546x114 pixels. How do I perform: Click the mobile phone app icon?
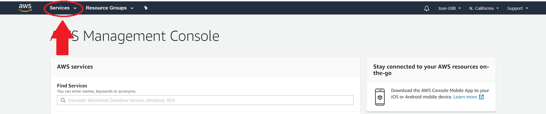pos(380,97)
